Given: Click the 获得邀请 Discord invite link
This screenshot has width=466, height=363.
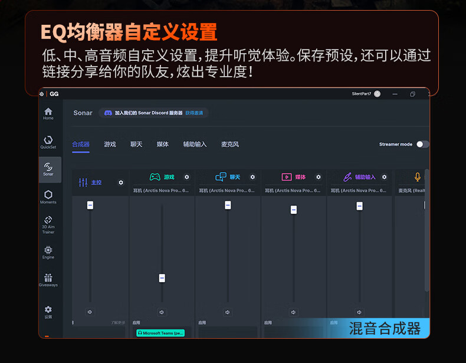Looking at the screenshot, I should 193,113.
